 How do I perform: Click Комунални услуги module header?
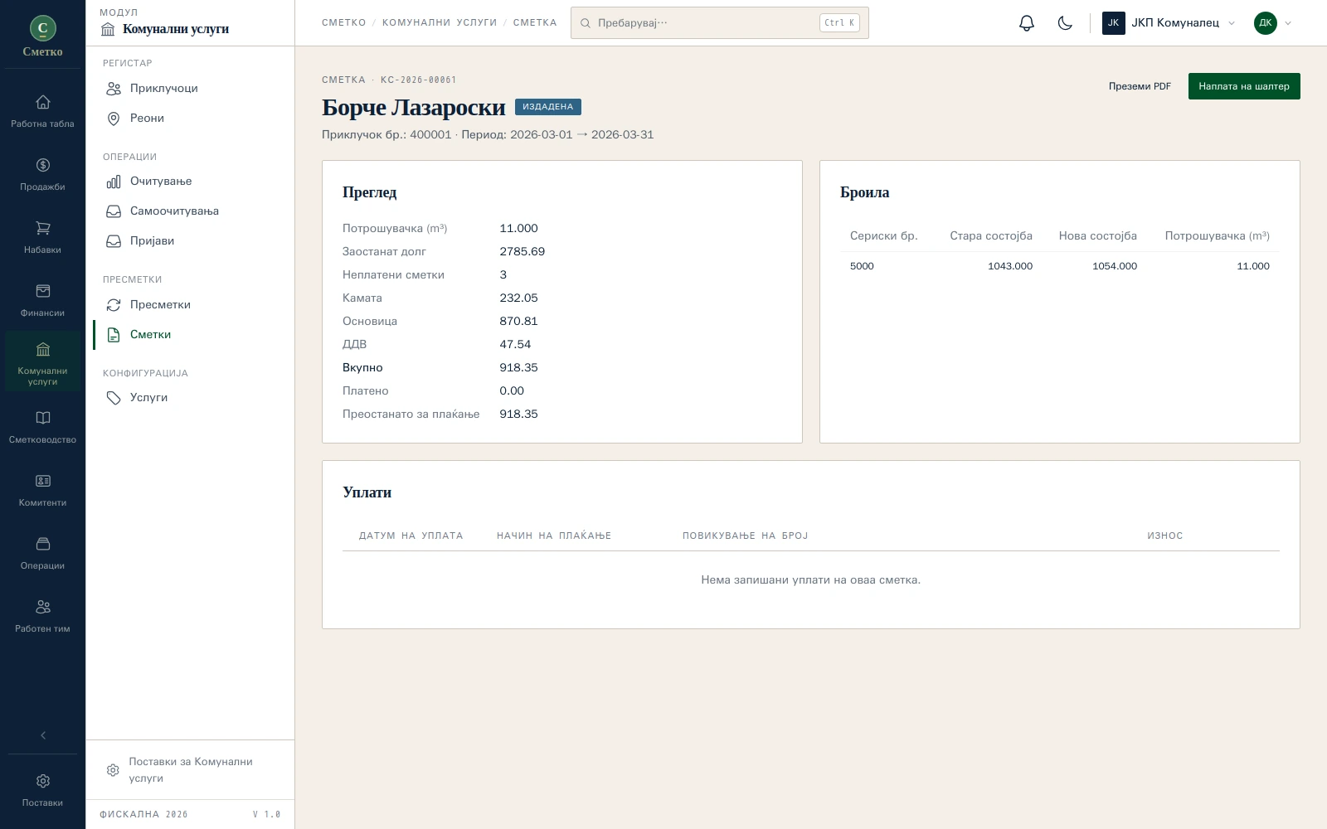point(164,29)
